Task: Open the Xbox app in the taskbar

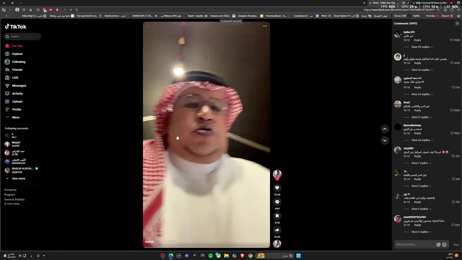Action: [218, 256]
